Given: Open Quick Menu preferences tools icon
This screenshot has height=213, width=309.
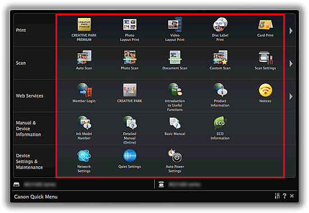Looking at the screenshot, I should point(277,196).
